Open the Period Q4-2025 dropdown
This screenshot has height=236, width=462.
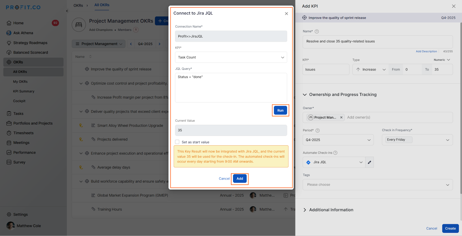(x=338, y=140)
